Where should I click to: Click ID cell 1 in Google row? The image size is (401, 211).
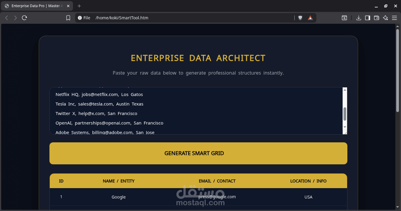(61, 197)
